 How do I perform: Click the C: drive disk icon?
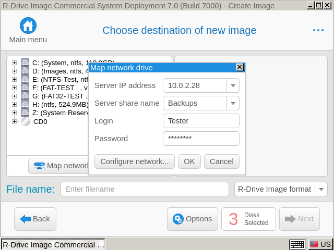click(x=25, y=63)
